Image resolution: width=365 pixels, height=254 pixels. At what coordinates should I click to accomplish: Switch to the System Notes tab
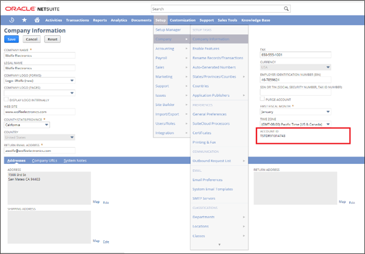coord(75,160)
